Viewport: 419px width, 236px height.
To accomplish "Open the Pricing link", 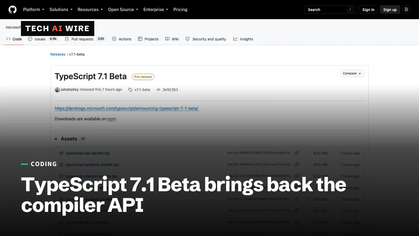I will click(x=180, y=9).
